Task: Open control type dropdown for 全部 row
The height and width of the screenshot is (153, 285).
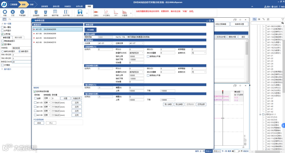Action: (x=47, y=98)
